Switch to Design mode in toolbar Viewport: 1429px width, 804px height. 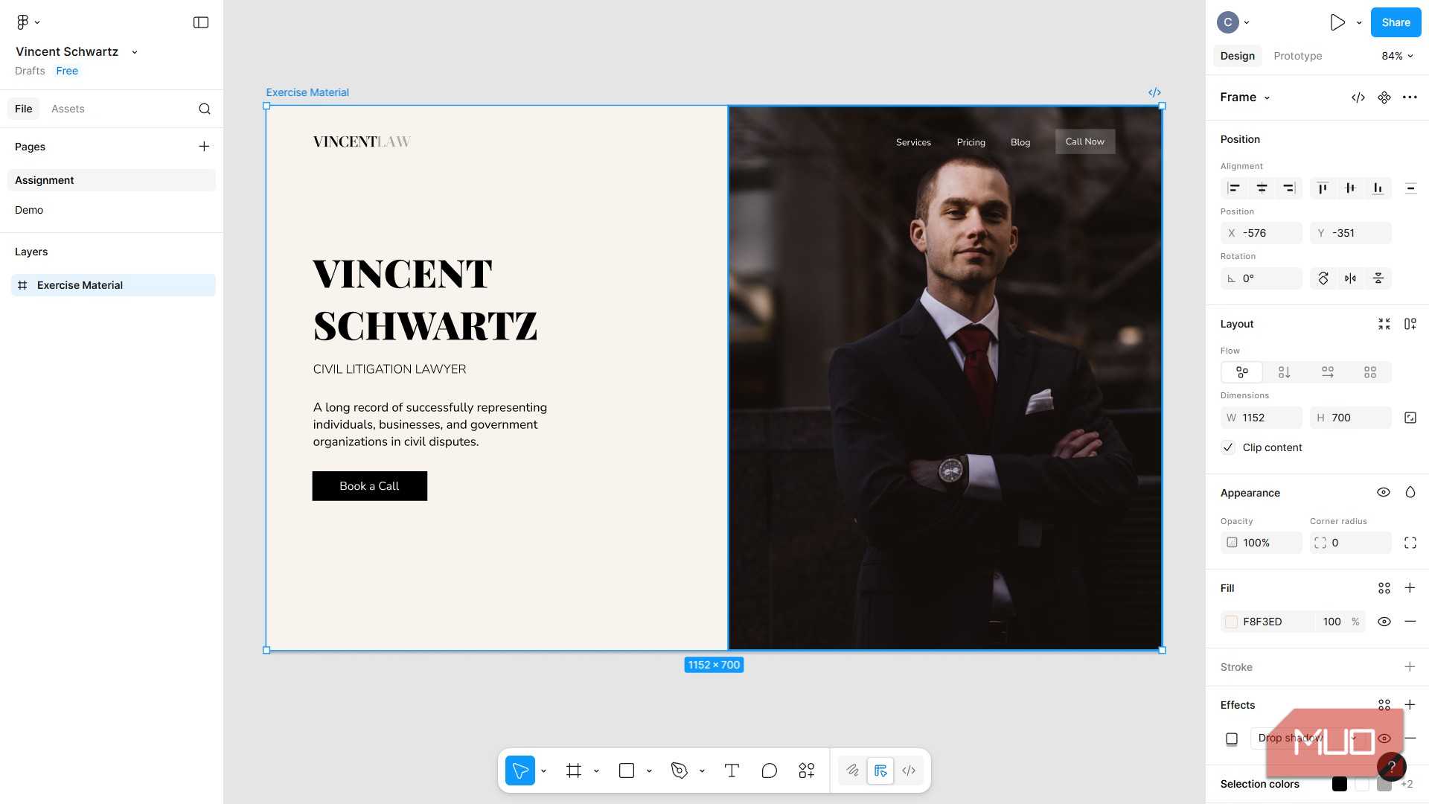click(880, 770)
